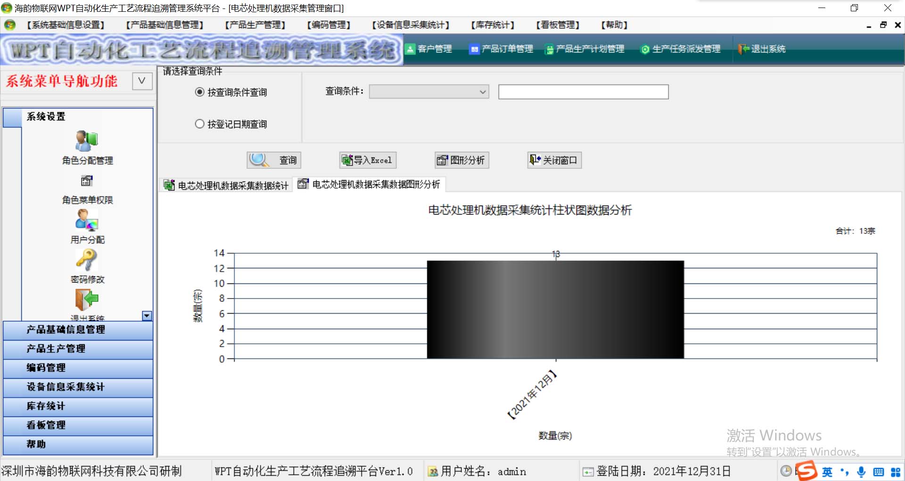Select the 按登记日期查询 radio button

[x=200, y=124]
